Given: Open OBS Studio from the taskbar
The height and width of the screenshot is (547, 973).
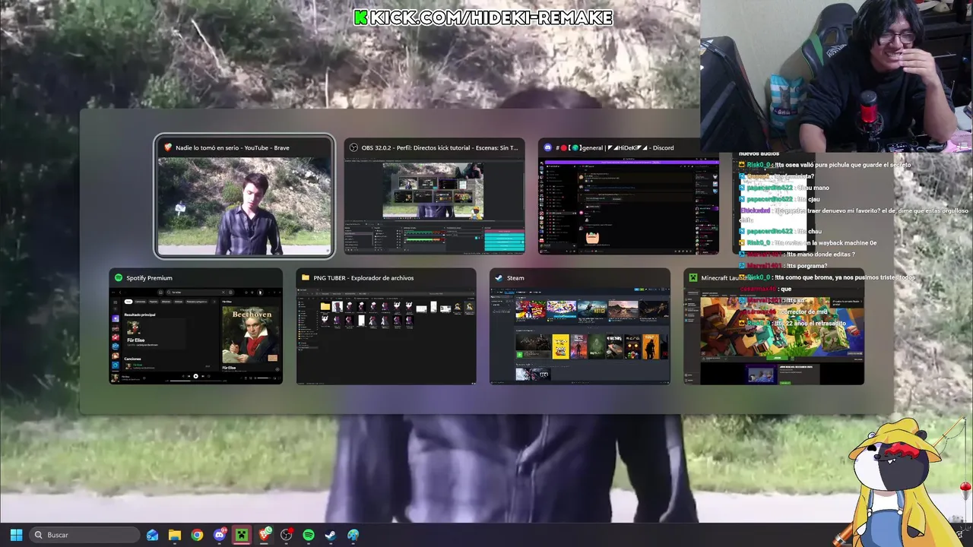Looking at the screenshot, I should (x=287, y=535).
